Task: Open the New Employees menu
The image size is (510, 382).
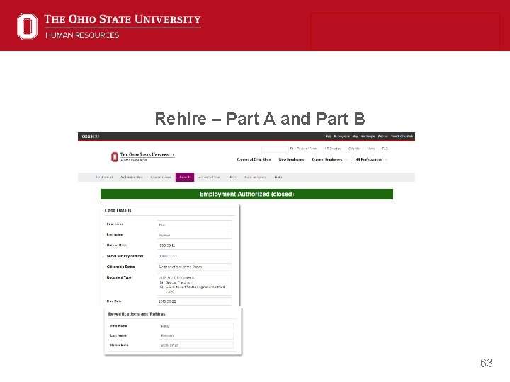Action: (291, 159)
